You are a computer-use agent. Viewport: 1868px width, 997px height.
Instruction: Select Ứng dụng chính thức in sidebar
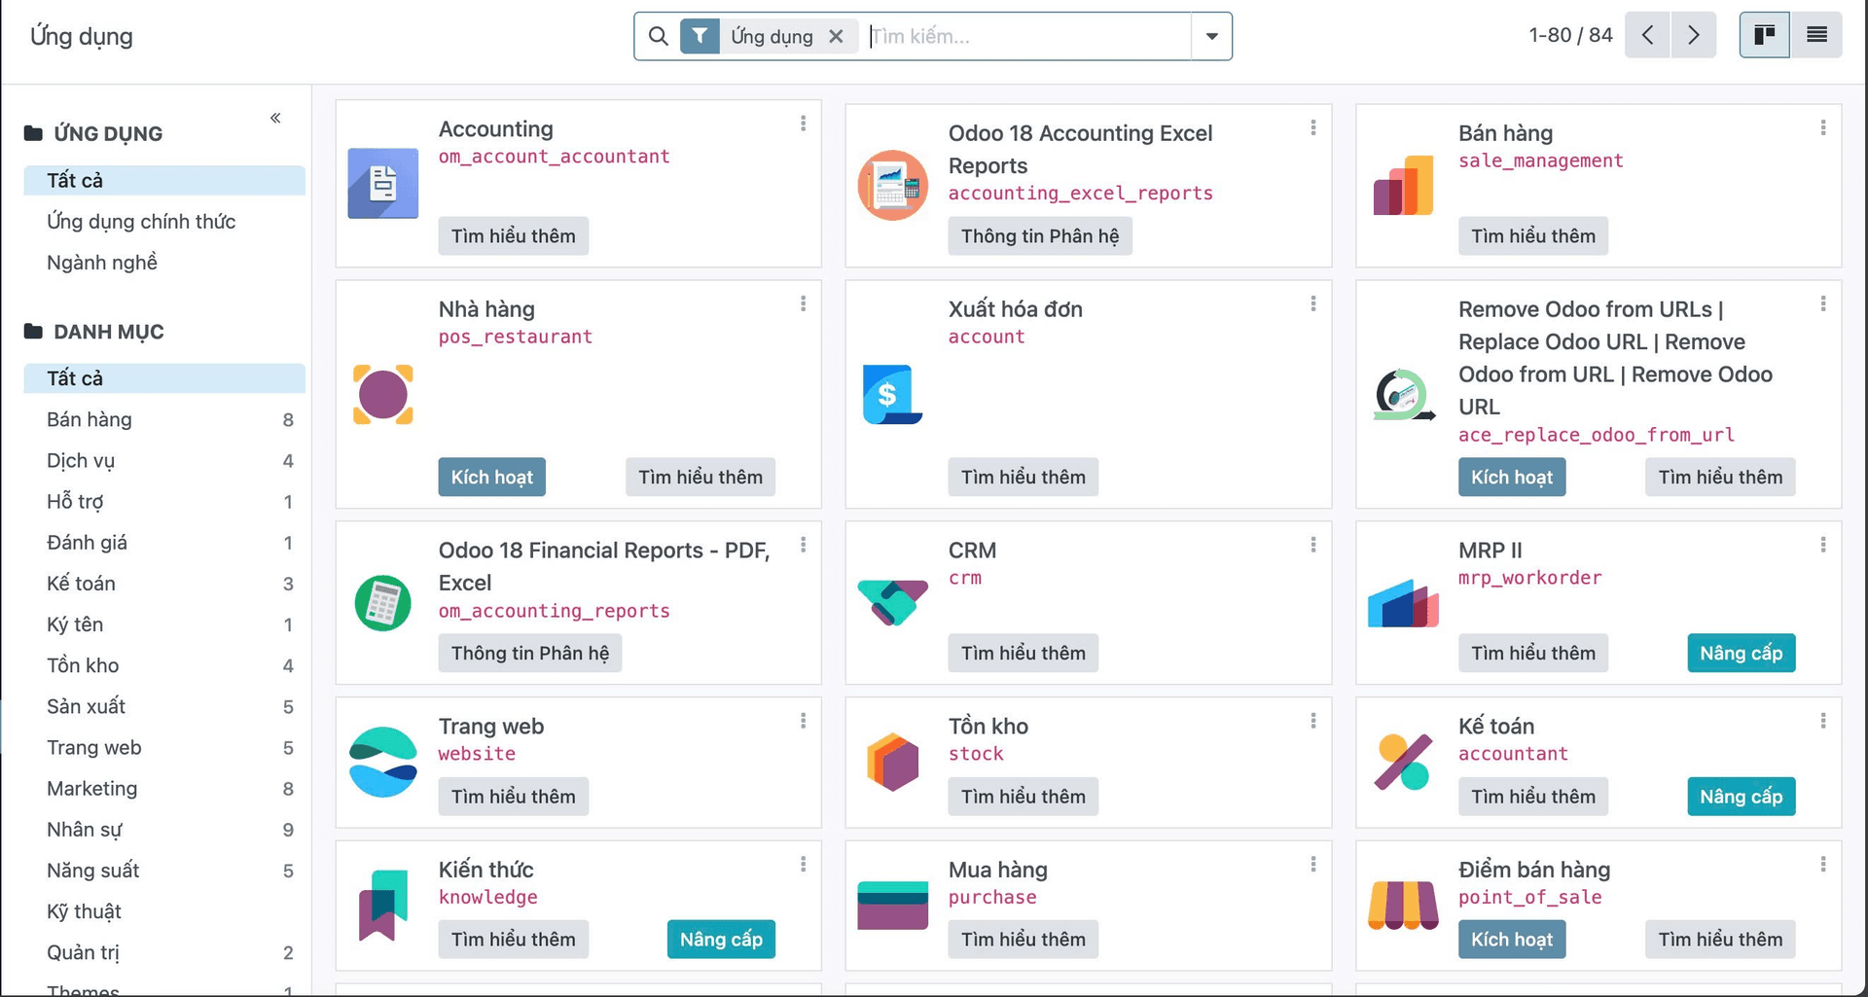tap(140, 222)
